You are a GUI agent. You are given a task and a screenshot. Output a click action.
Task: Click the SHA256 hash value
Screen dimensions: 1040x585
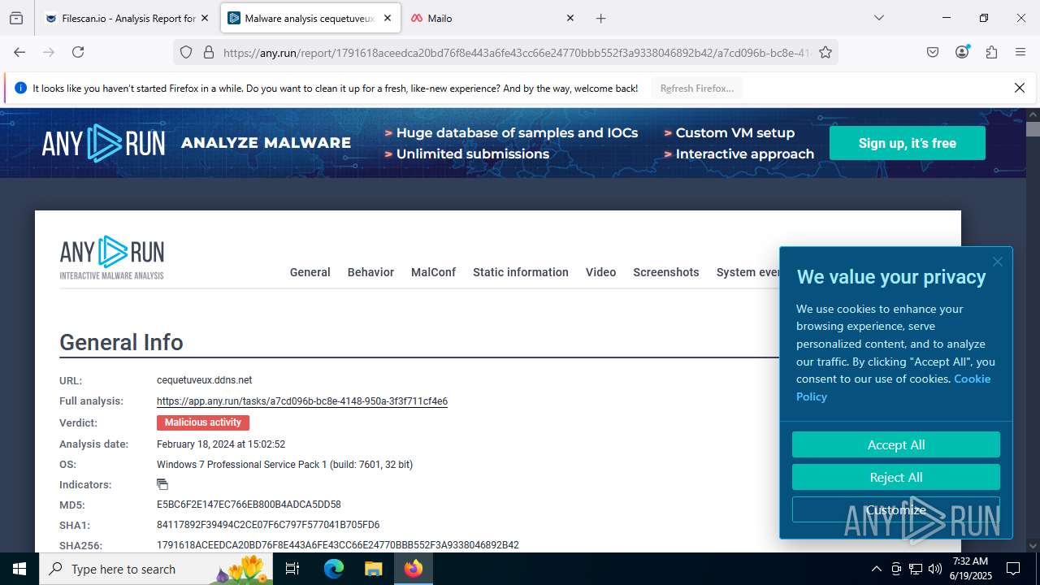pyautogui.click(x=338, y=545)
